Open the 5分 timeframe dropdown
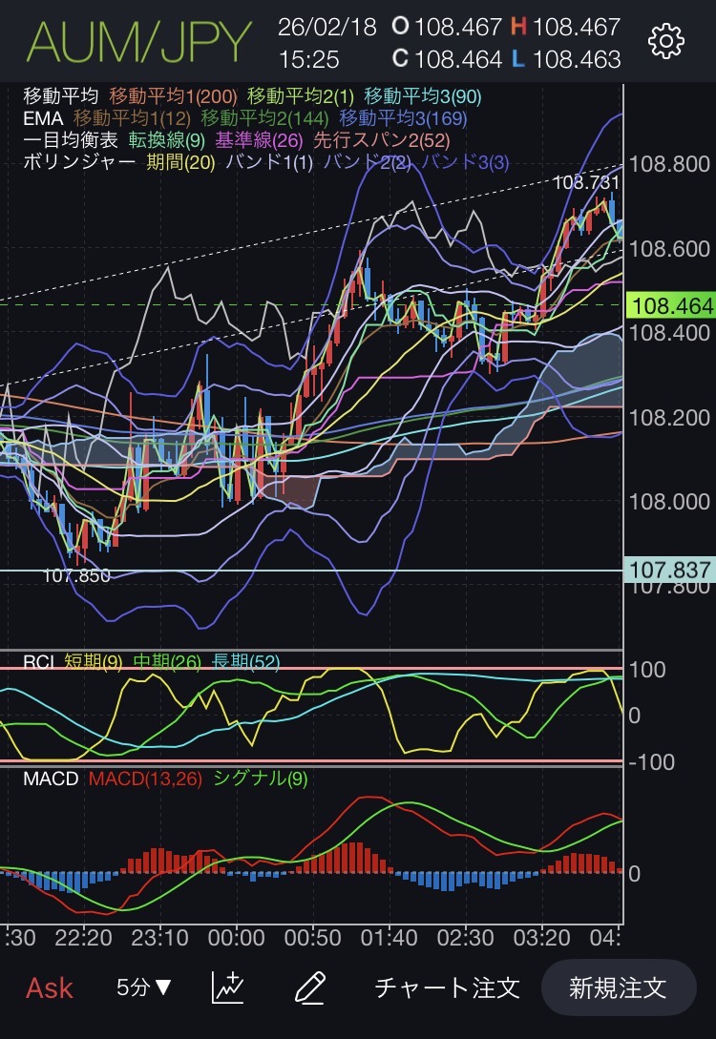 point(144,987)
